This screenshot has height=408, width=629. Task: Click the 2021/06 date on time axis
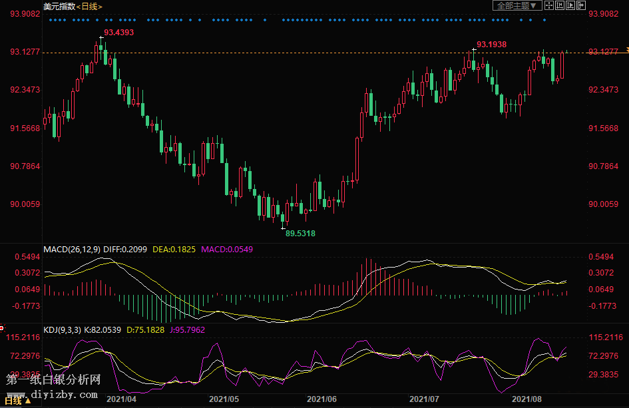[321, 399]
